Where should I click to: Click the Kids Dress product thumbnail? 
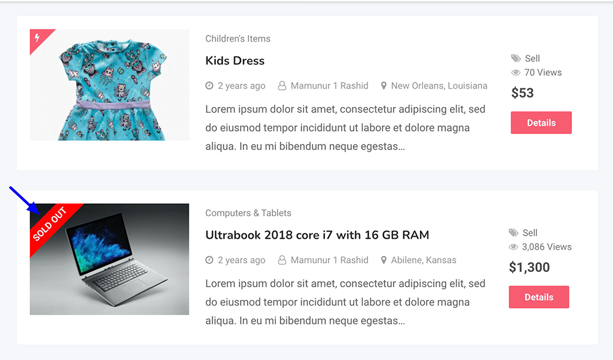tap(110, 84)
